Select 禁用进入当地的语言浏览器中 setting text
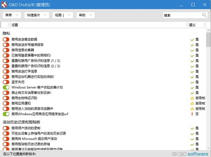Image resolution: width=211 pixels, height=157 pixels. [32, 109]
